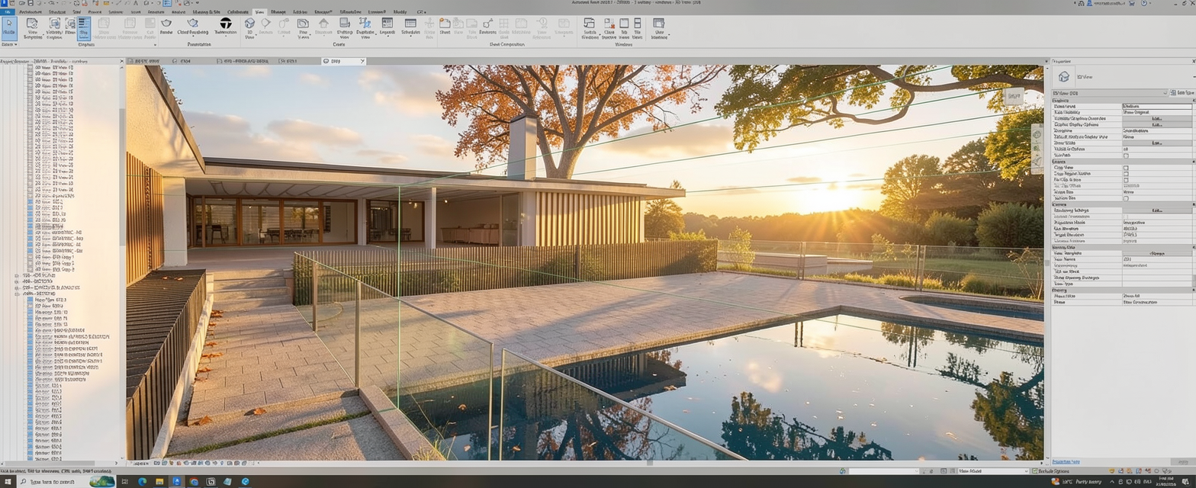This screenshot has height=488, width=1196.
Task: Open the 3D View type selector dropdown
Action: coord(1165,93)
